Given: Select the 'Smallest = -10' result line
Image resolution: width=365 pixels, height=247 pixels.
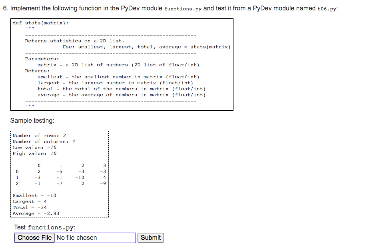Looking at the screenshot, I should (34, 195).
